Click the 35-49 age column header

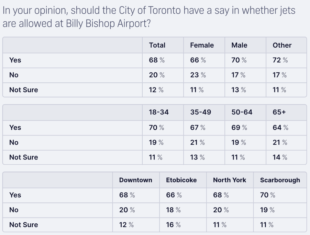coord(201,113)
